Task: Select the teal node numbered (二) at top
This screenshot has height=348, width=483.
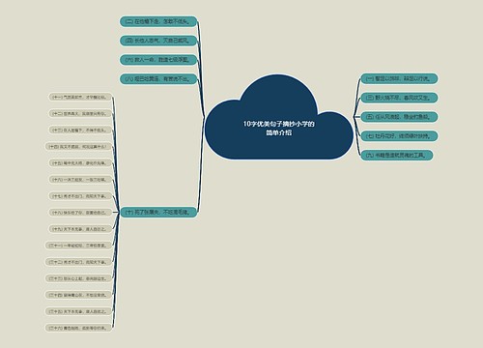Action: 158,21
